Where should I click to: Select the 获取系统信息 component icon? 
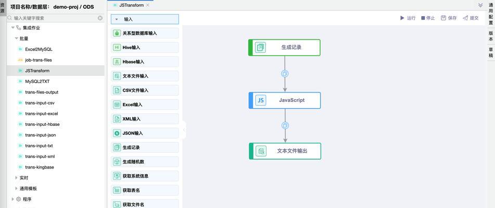tap(117, 176)
